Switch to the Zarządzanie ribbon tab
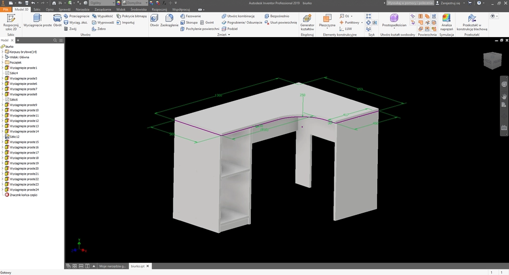Viewport: 509px width, 275px height. 103,10
